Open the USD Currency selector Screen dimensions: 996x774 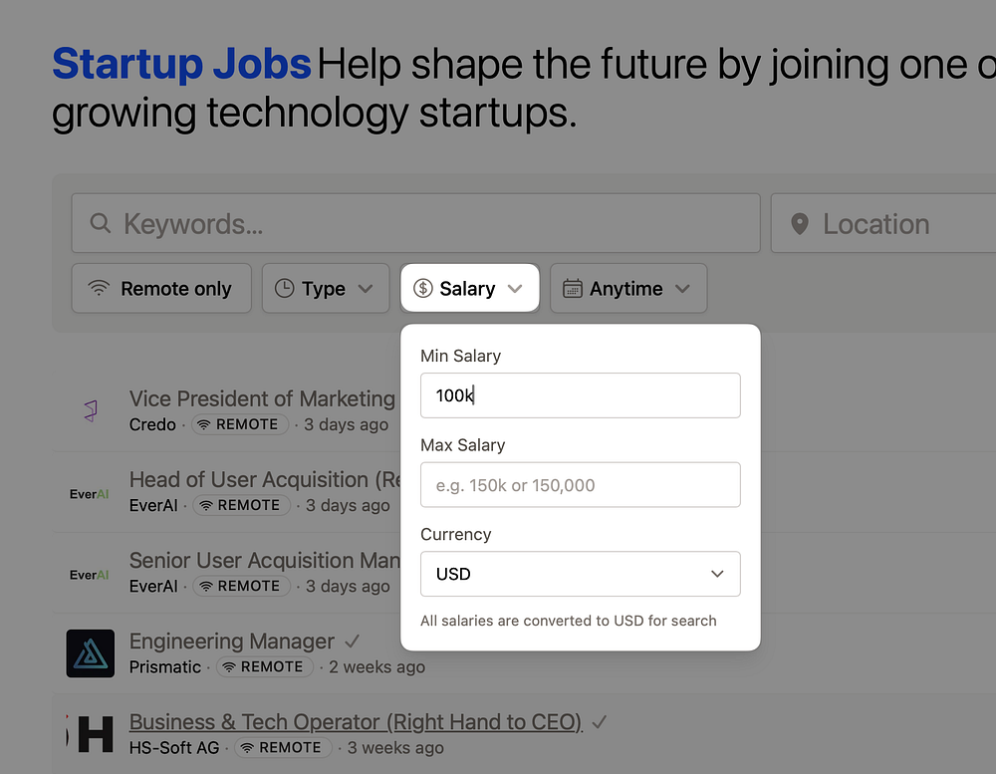[580, 574]
